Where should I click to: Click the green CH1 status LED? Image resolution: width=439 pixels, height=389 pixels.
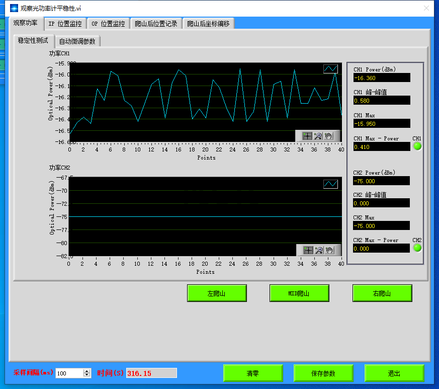pos(417,146)
